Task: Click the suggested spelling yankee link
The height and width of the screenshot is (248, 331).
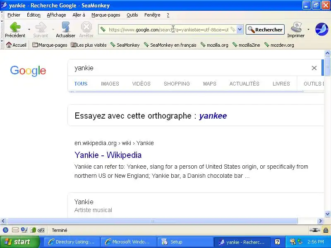Action: point(213,116)
